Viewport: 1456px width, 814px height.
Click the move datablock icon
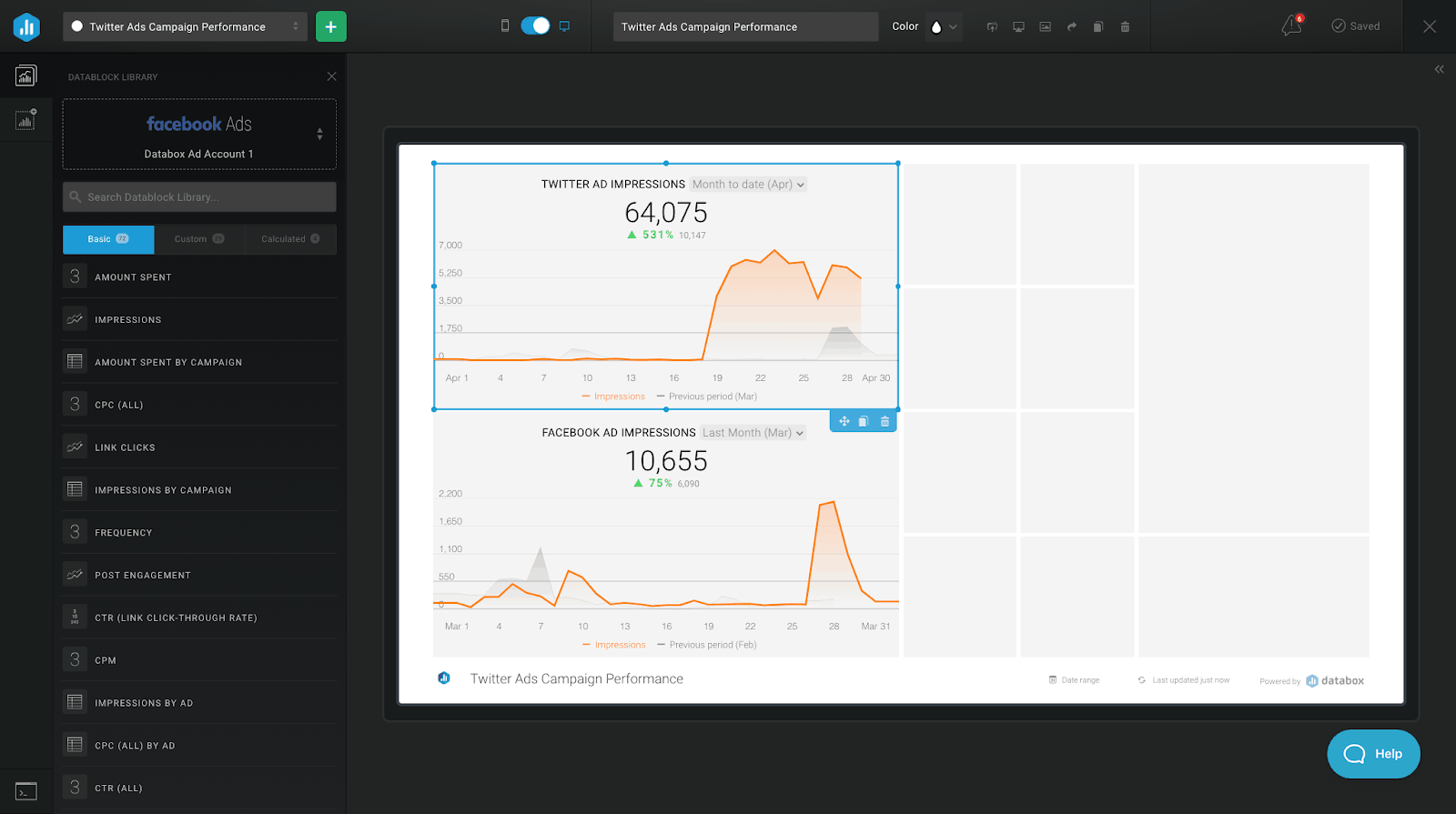844,421
